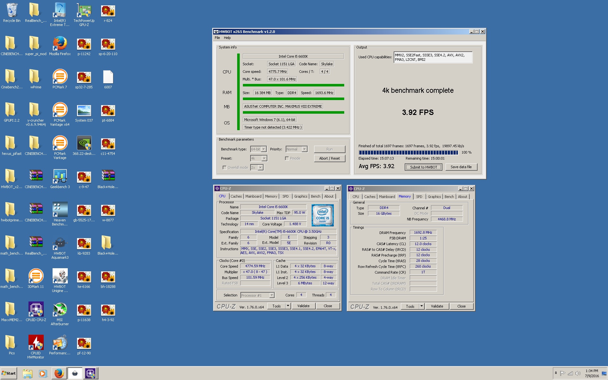Screen dimensions: 608x380
Task: Open the 6007 blank file icon
Action: [108, 79]
